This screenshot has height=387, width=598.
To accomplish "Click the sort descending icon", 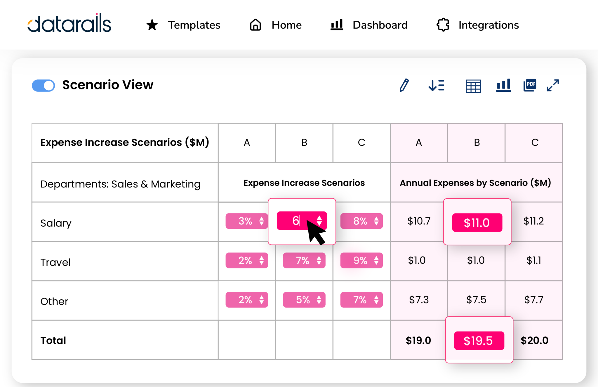I will pos(436,86).
